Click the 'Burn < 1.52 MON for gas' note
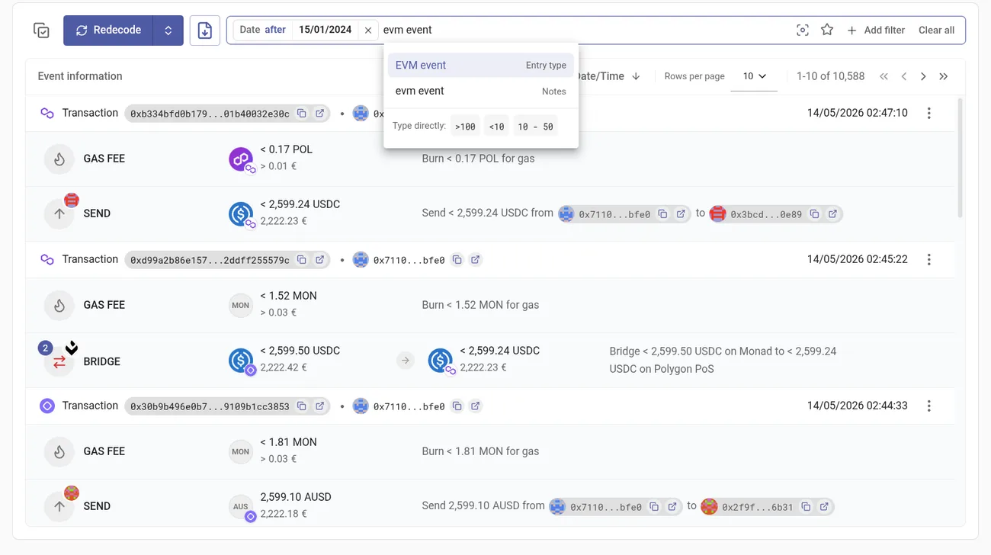This screenshot has height=555, width=991. coord(480,305)
